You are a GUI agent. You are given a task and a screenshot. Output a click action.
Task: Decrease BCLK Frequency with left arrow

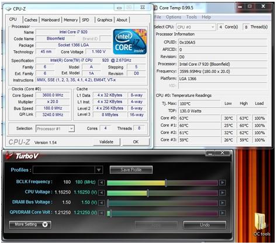101,183
